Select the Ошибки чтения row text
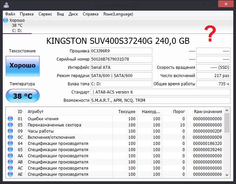The image size is (236, 184). pyautogui.click(x=43, y=119)
